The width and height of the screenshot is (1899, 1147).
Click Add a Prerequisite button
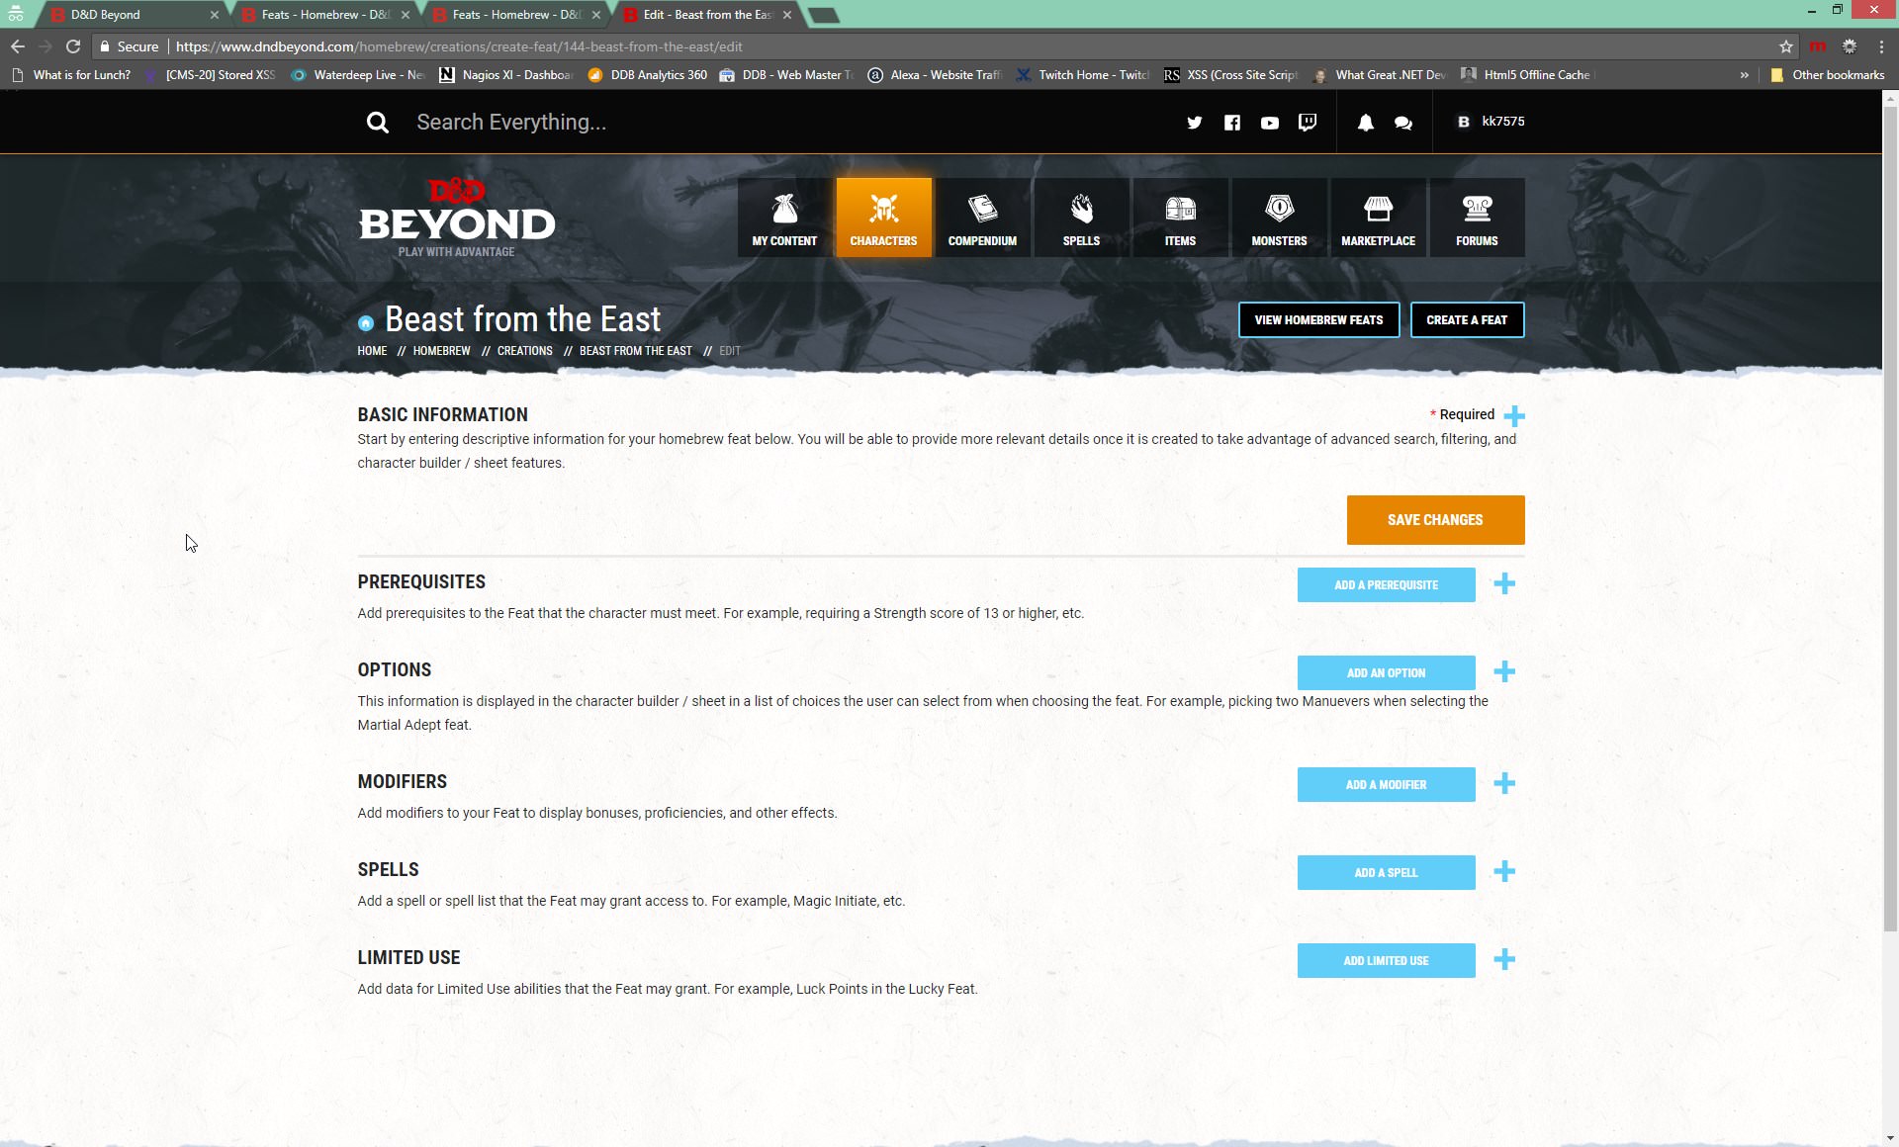[x=1386, y=585]
